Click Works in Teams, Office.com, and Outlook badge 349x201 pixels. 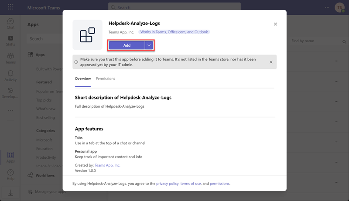(x=174, y=32)
